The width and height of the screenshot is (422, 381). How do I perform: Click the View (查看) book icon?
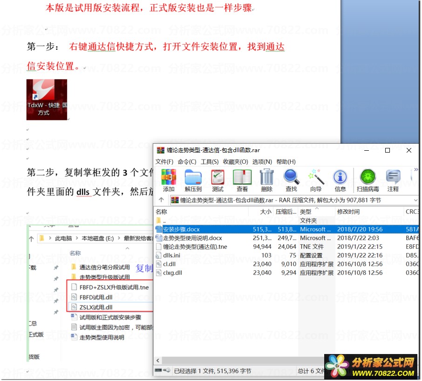click(242, 180)
